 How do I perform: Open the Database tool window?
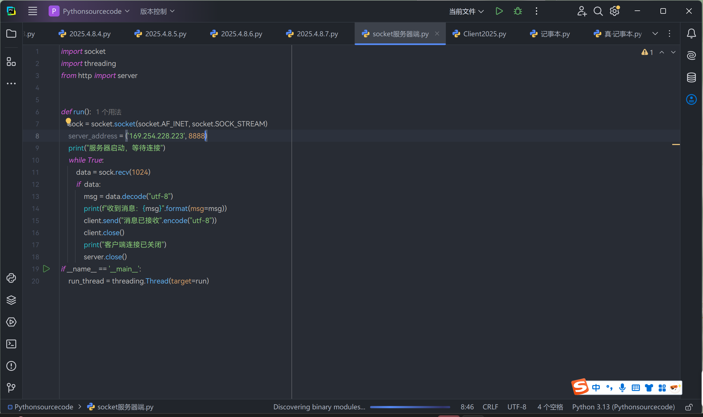(x=691, y=77)
